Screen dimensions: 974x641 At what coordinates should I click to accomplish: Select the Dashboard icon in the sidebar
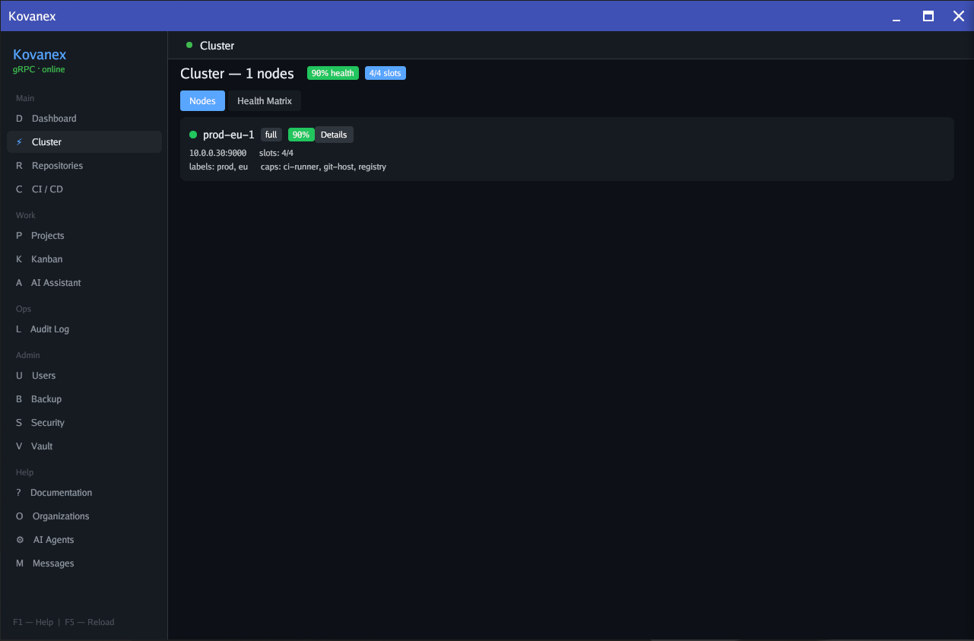tap(18, 118)
